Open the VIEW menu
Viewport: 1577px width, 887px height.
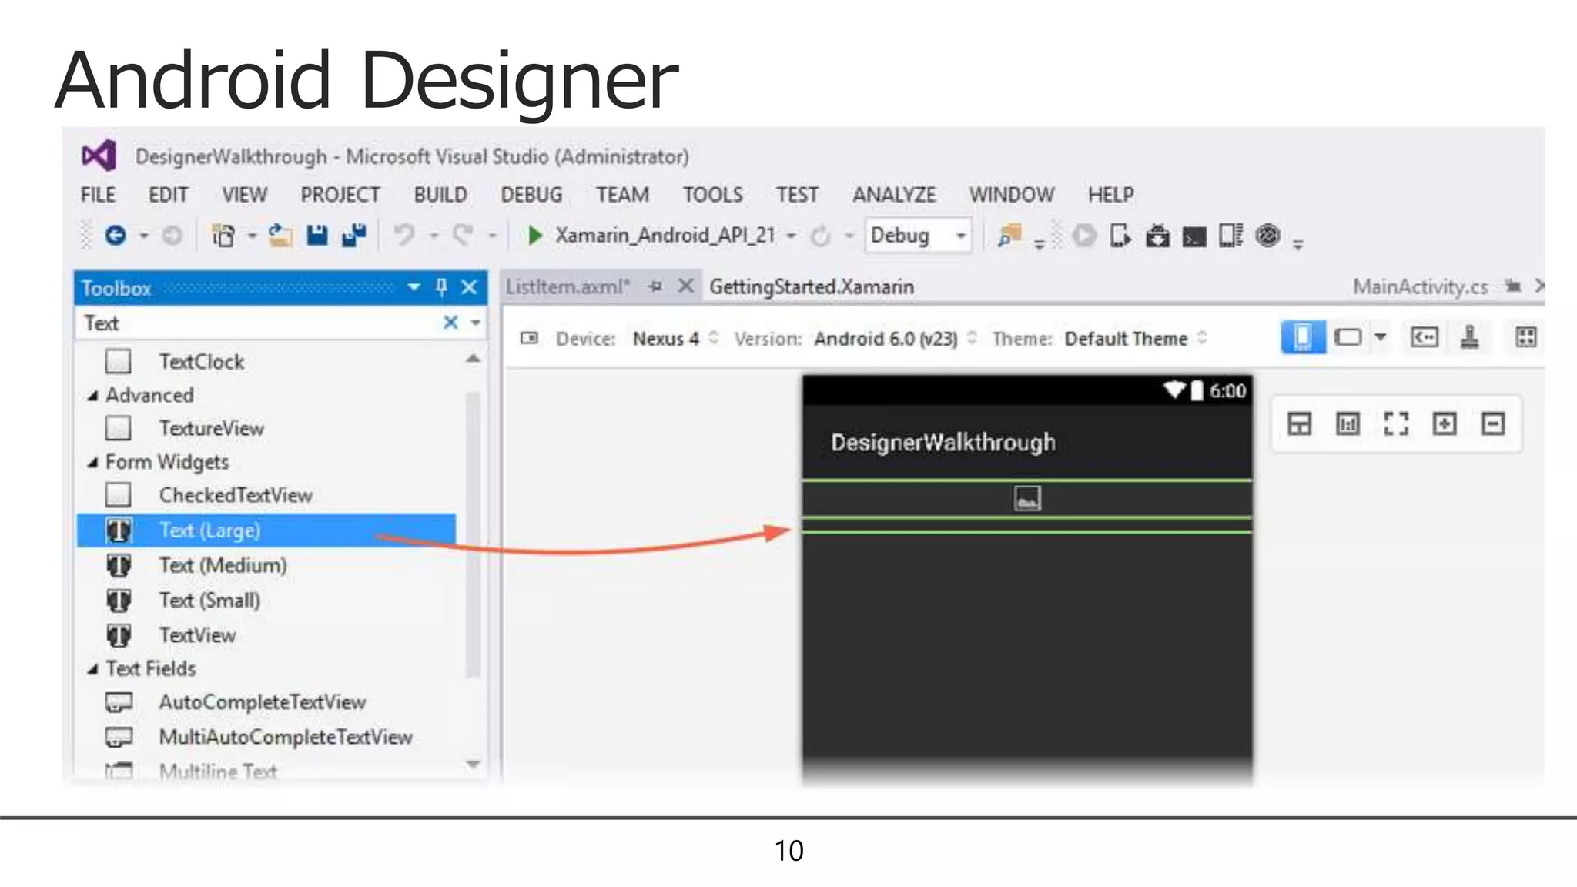click(x=245, y=195)
